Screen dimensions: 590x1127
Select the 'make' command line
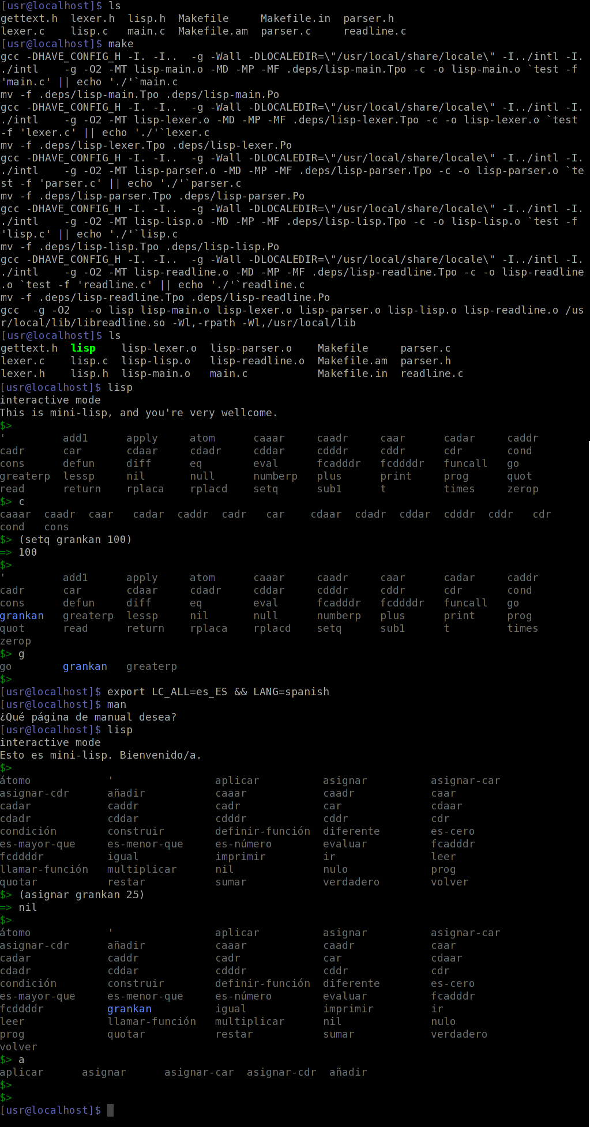click(67, 43)
